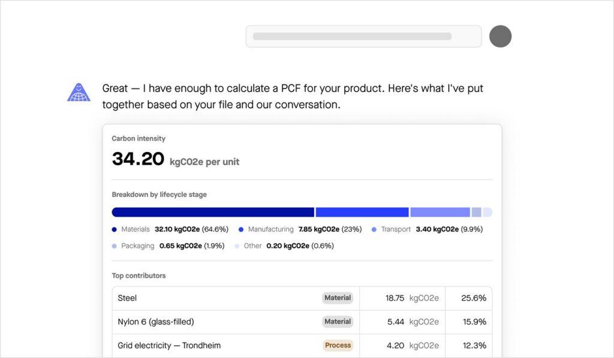The height and width of the screenshot is (358, 614).
Task: Click the Material badge in the Steel row
Action: 338,298
